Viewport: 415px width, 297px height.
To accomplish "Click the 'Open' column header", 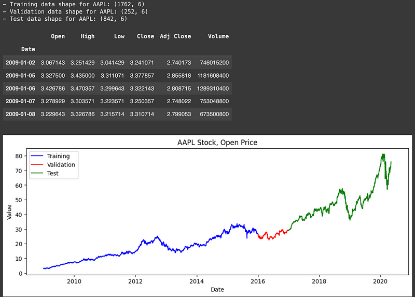I will [58, 36].
